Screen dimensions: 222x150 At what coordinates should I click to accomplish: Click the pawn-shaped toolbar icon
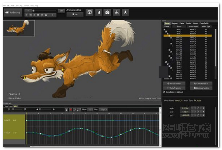pos(99,13)
